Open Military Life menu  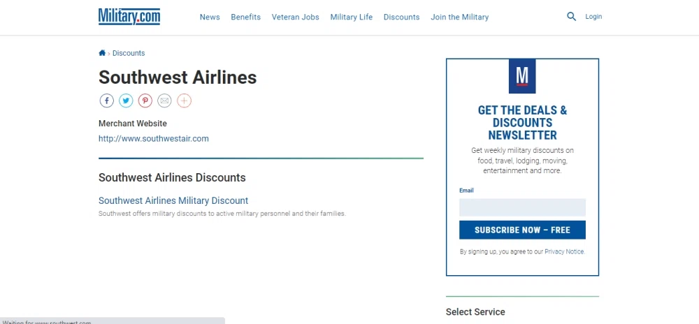click(x=351, y=17)
